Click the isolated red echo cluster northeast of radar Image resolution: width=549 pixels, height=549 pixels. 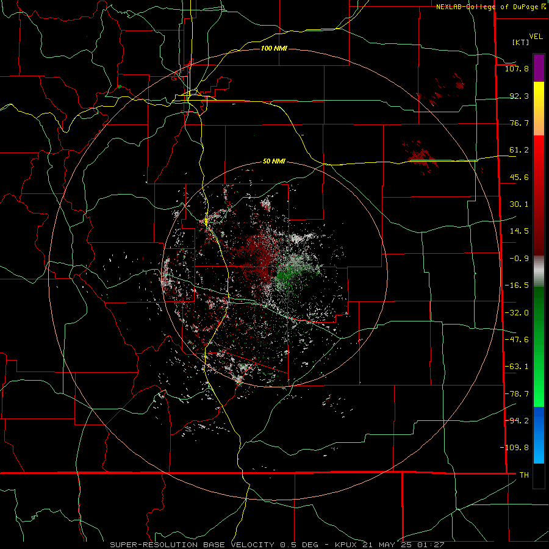(420, 157)
